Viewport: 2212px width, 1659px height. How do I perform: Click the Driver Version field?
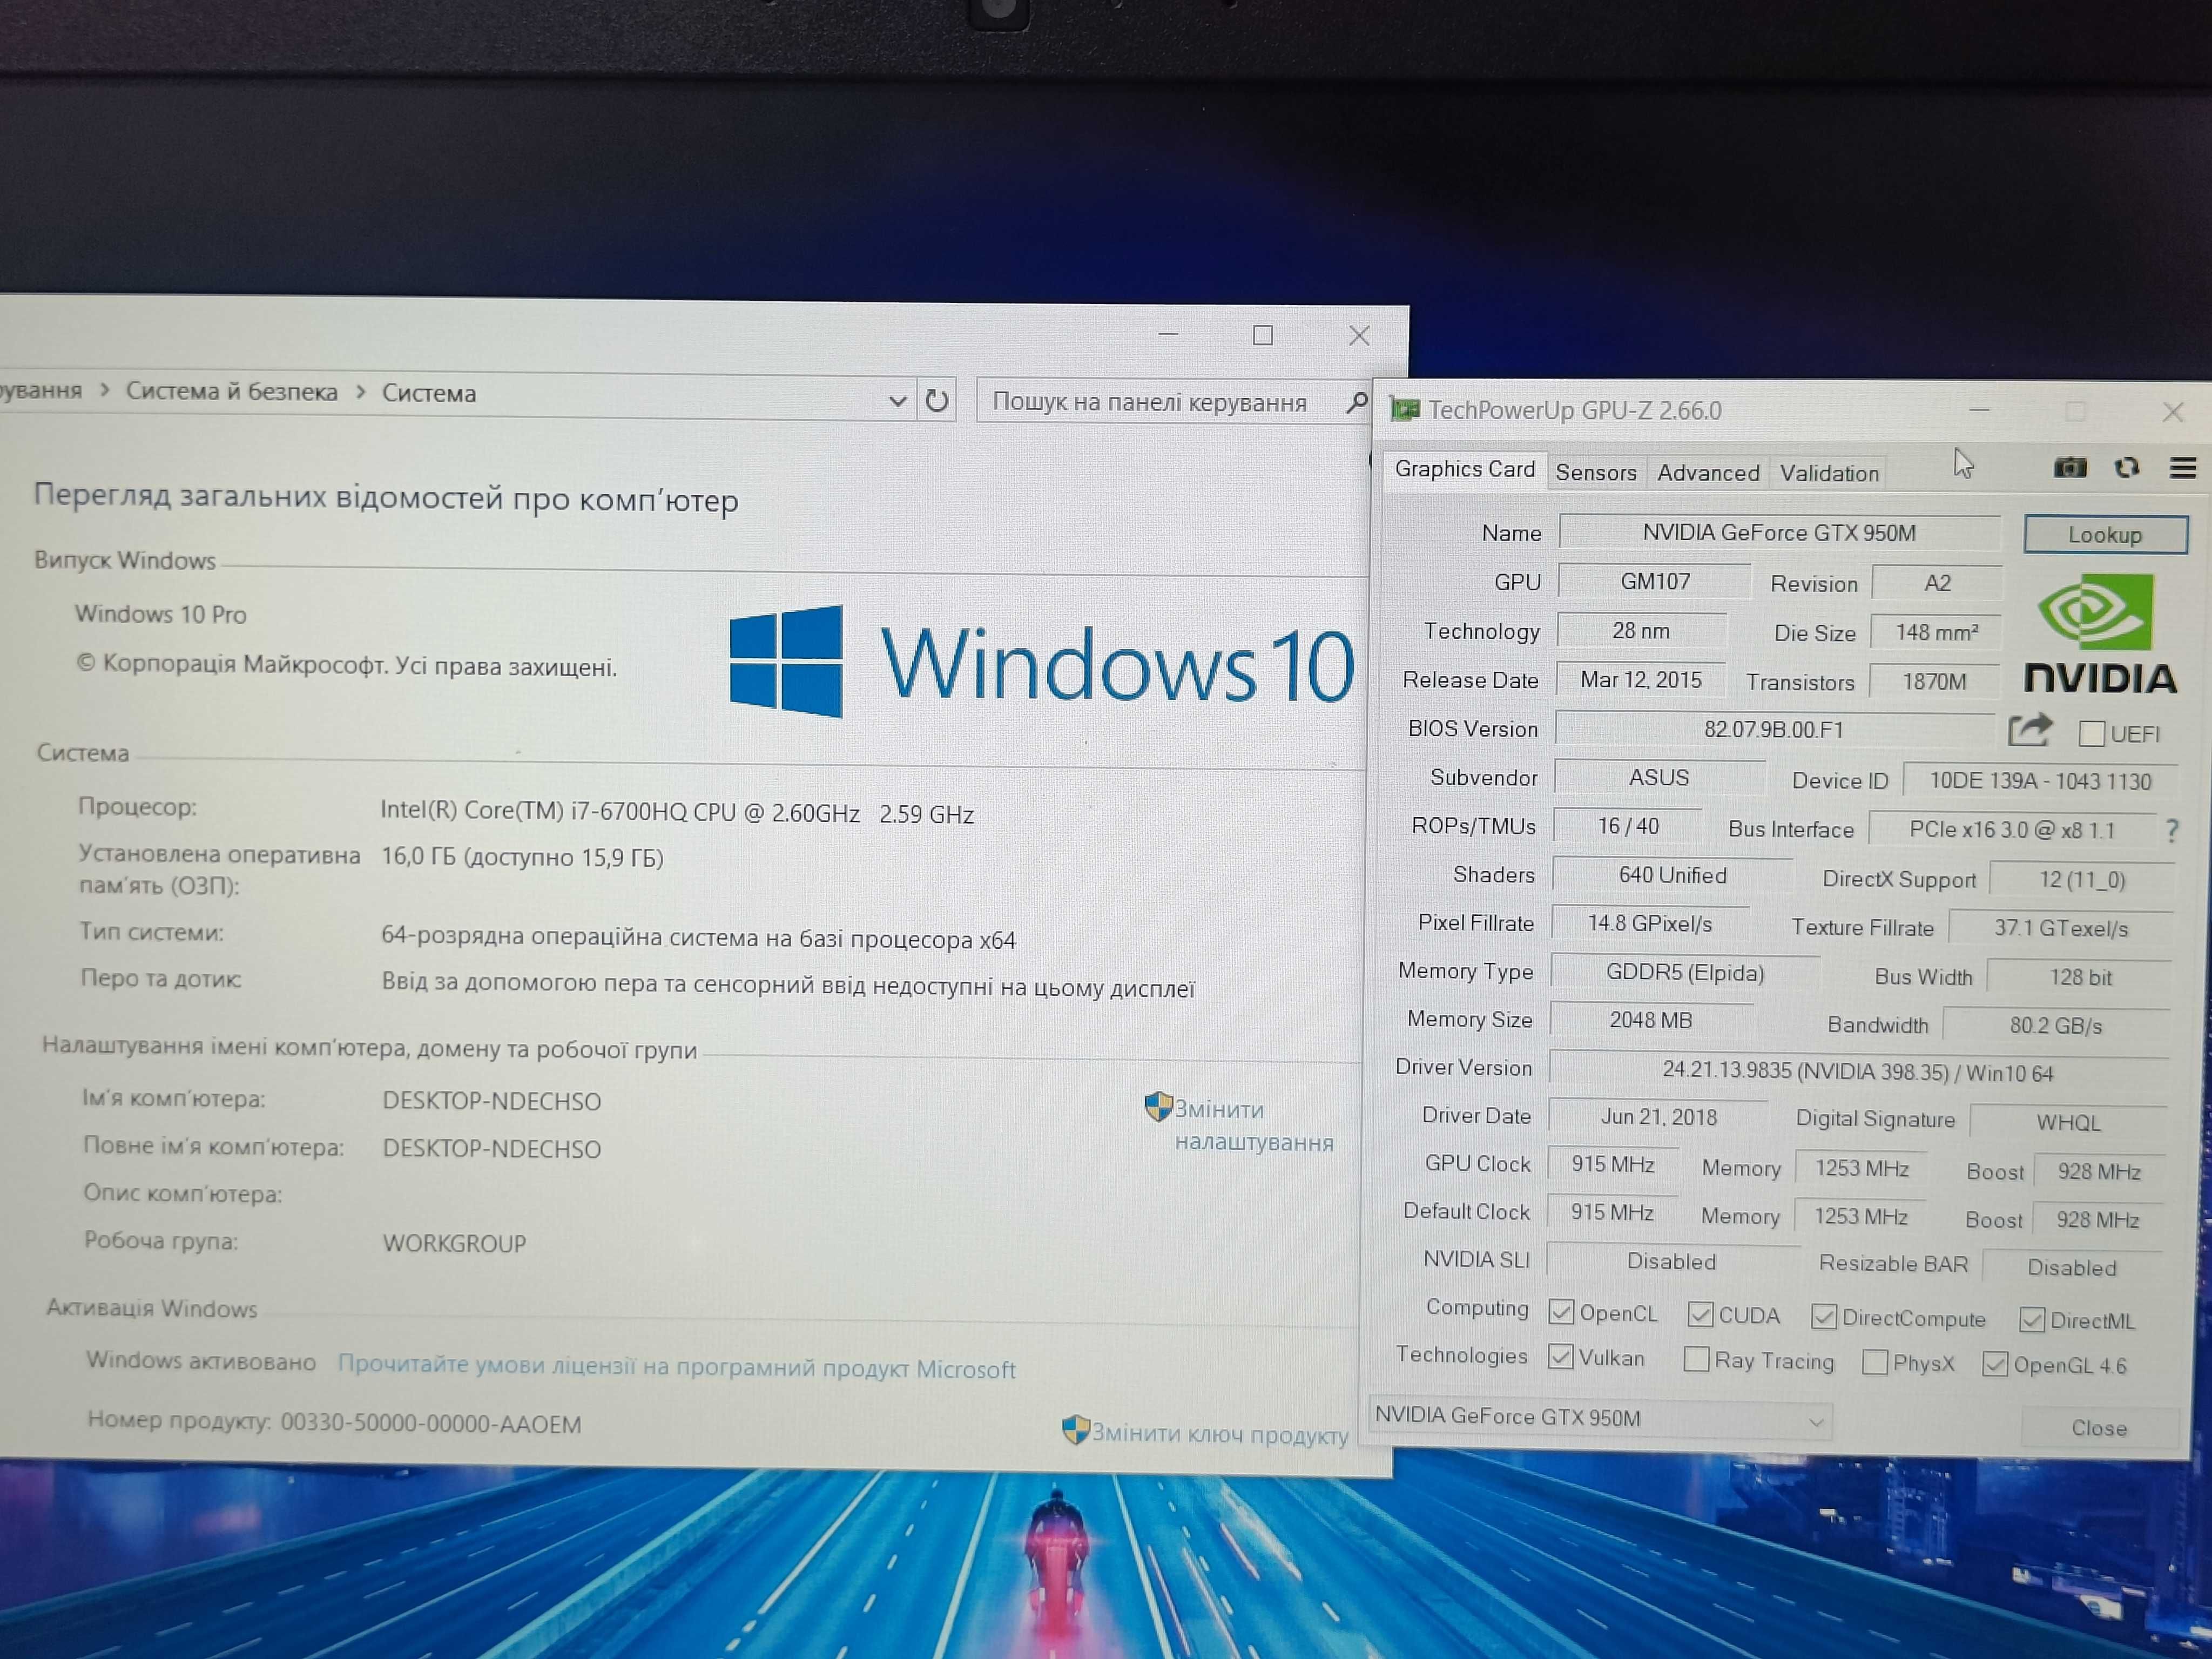(x=1858, y=1072)
